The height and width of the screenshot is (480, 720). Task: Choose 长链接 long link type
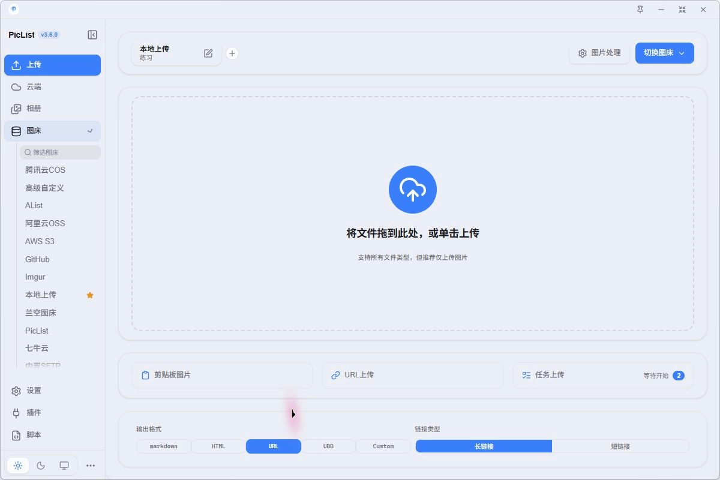[x=484, y=446]
